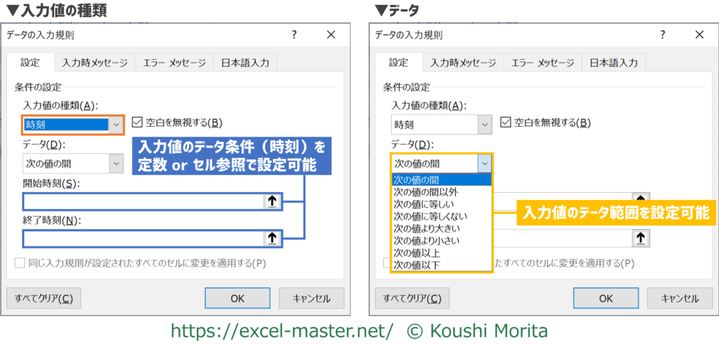719x344 pixels.
Task: Click start time range selector in left dialog
Action: point(272,202)
